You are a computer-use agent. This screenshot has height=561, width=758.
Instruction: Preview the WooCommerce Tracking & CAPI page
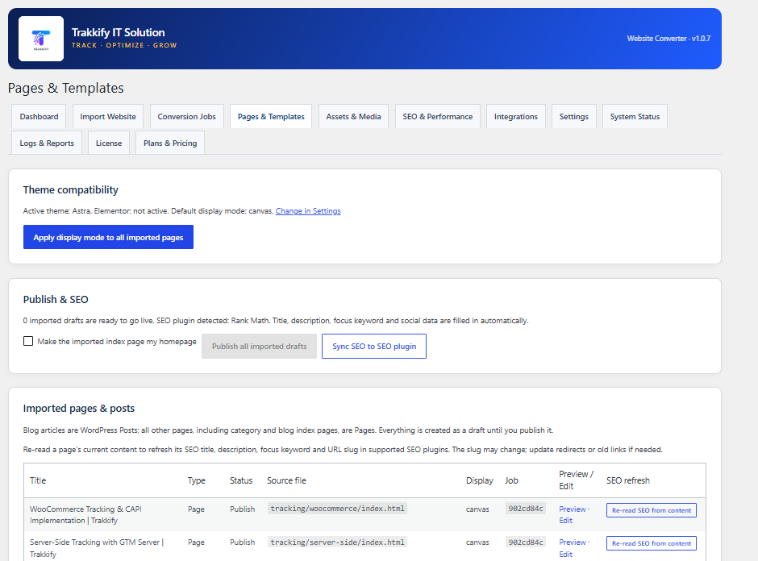coord(573,509)
